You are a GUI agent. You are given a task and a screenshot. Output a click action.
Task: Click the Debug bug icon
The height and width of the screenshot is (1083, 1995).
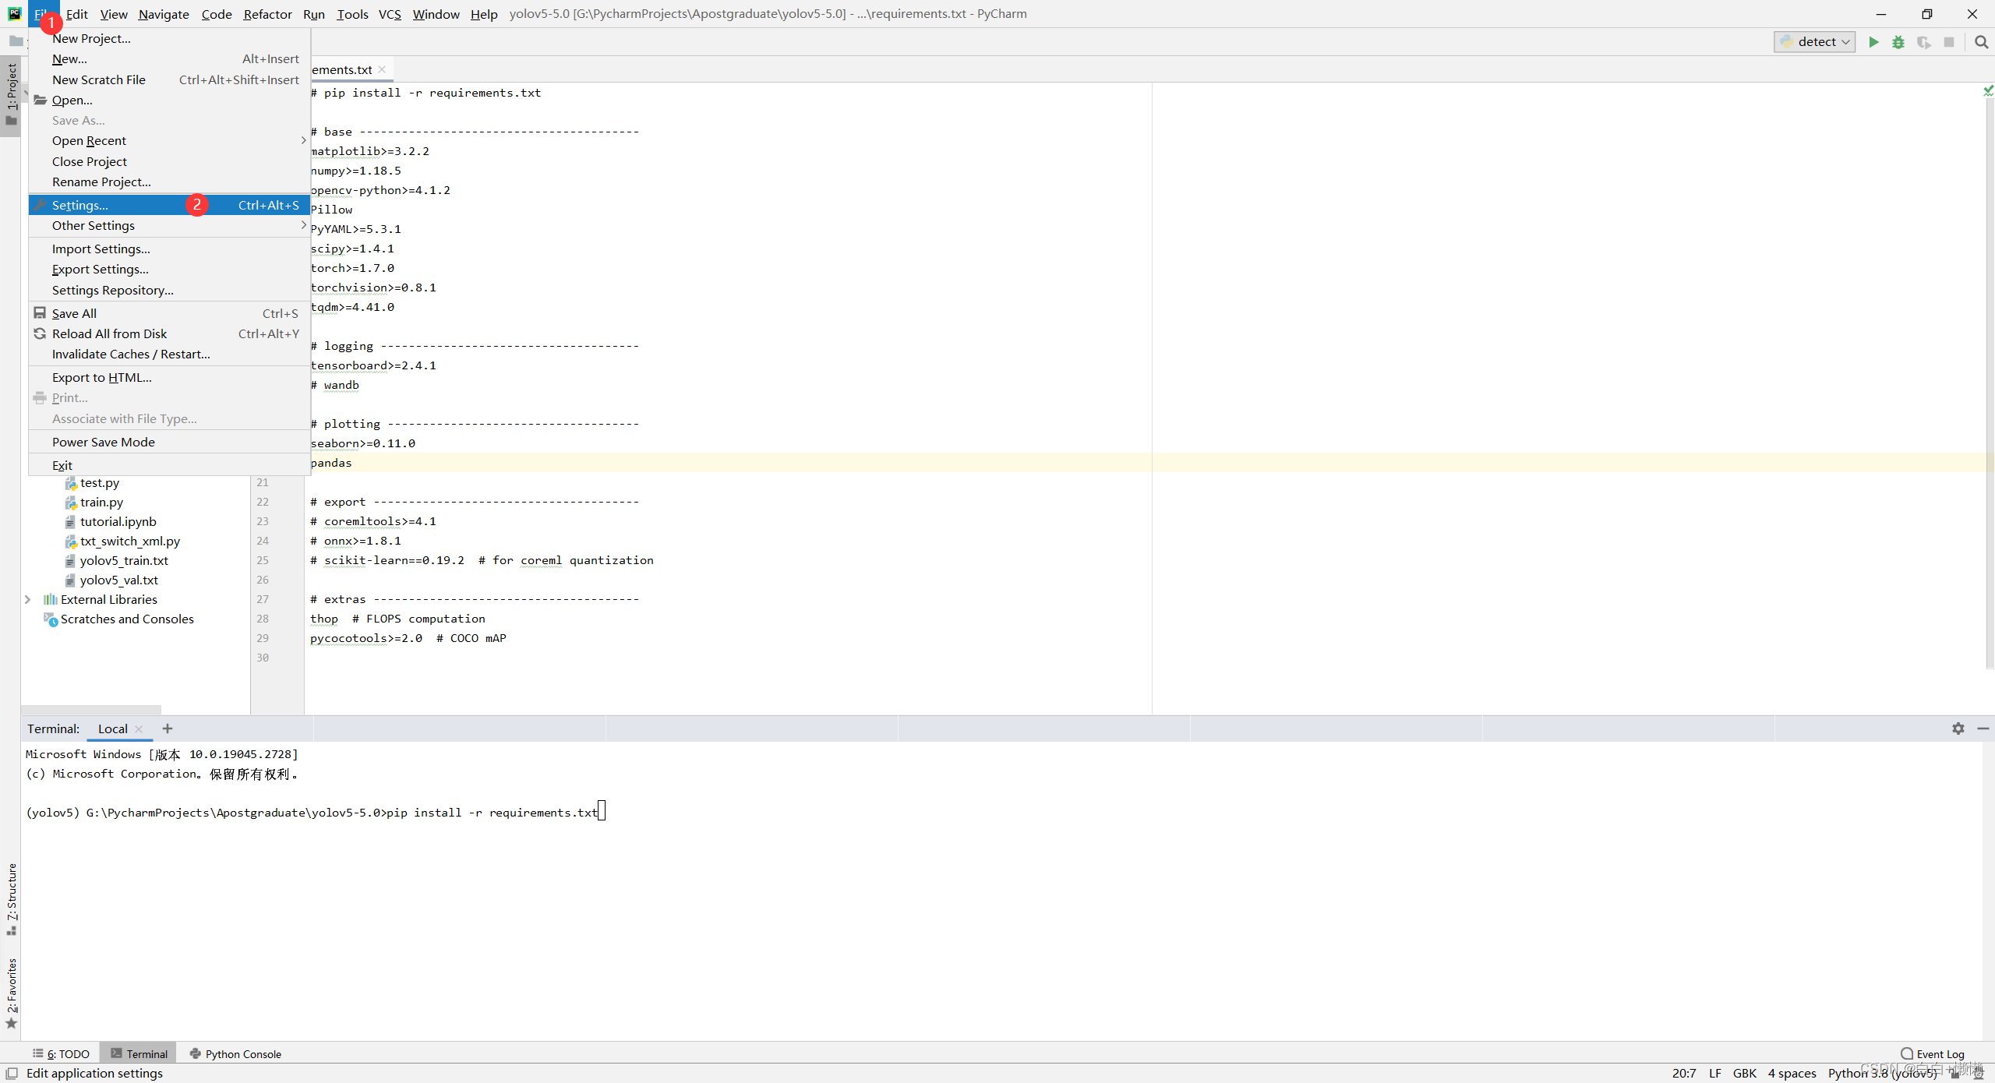coord(1898,42)
